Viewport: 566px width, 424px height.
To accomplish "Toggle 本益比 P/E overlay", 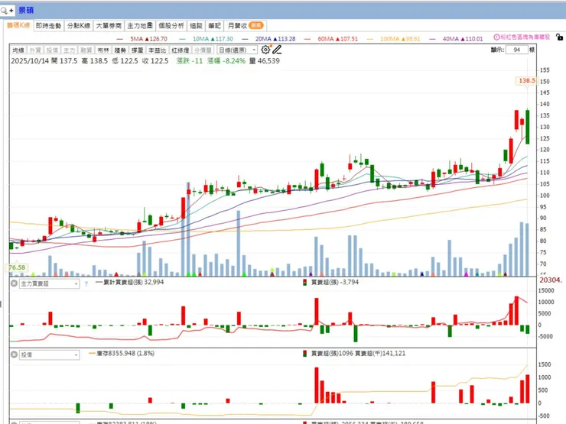I will point(157,50).
